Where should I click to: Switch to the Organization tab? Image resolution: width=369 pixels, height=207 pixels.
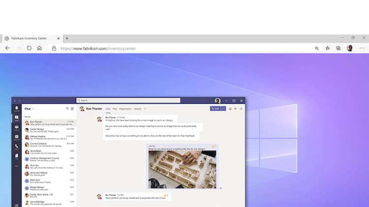pyautogui.click(x=125, y=108)
